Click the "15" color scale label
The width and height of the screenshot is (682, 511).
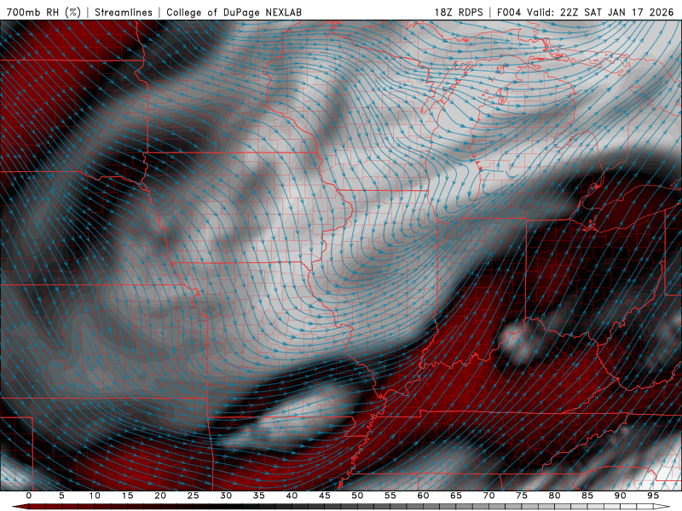coord(127,496)
